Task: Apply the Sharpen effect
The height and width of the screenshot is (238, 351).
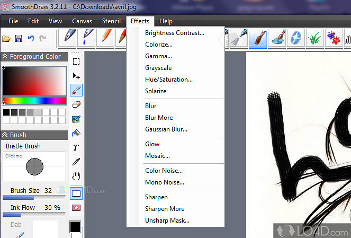Action: (176, 197)
